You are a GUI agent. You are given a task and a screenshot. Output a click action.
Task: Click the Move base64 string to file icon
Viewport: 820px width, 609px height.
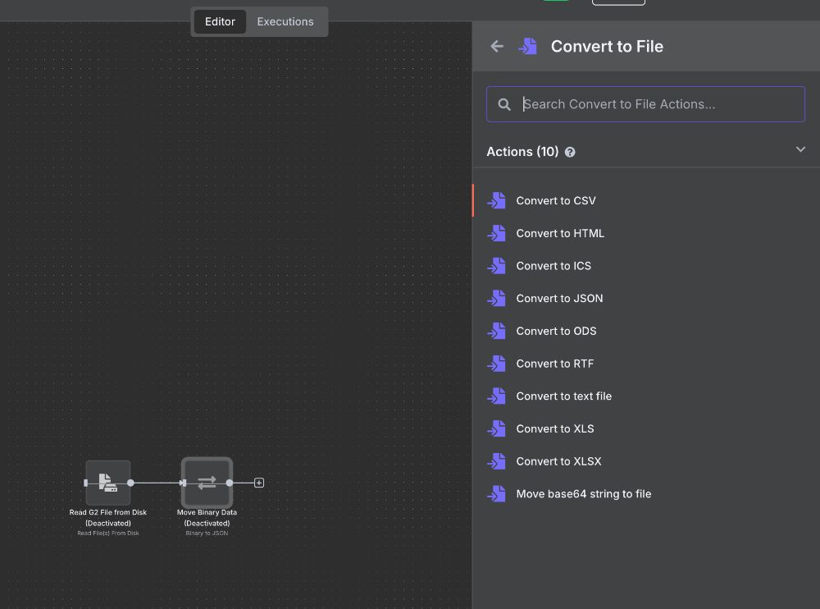coord(496,493)
